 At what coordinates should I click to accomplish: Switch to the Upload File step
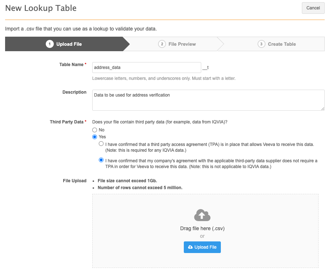click(x=69, y=44)
